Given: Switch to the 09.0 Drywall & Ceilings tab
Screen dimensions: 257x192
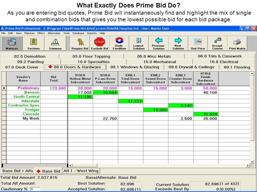Looking at the screenshot, I should coord(191,67).
